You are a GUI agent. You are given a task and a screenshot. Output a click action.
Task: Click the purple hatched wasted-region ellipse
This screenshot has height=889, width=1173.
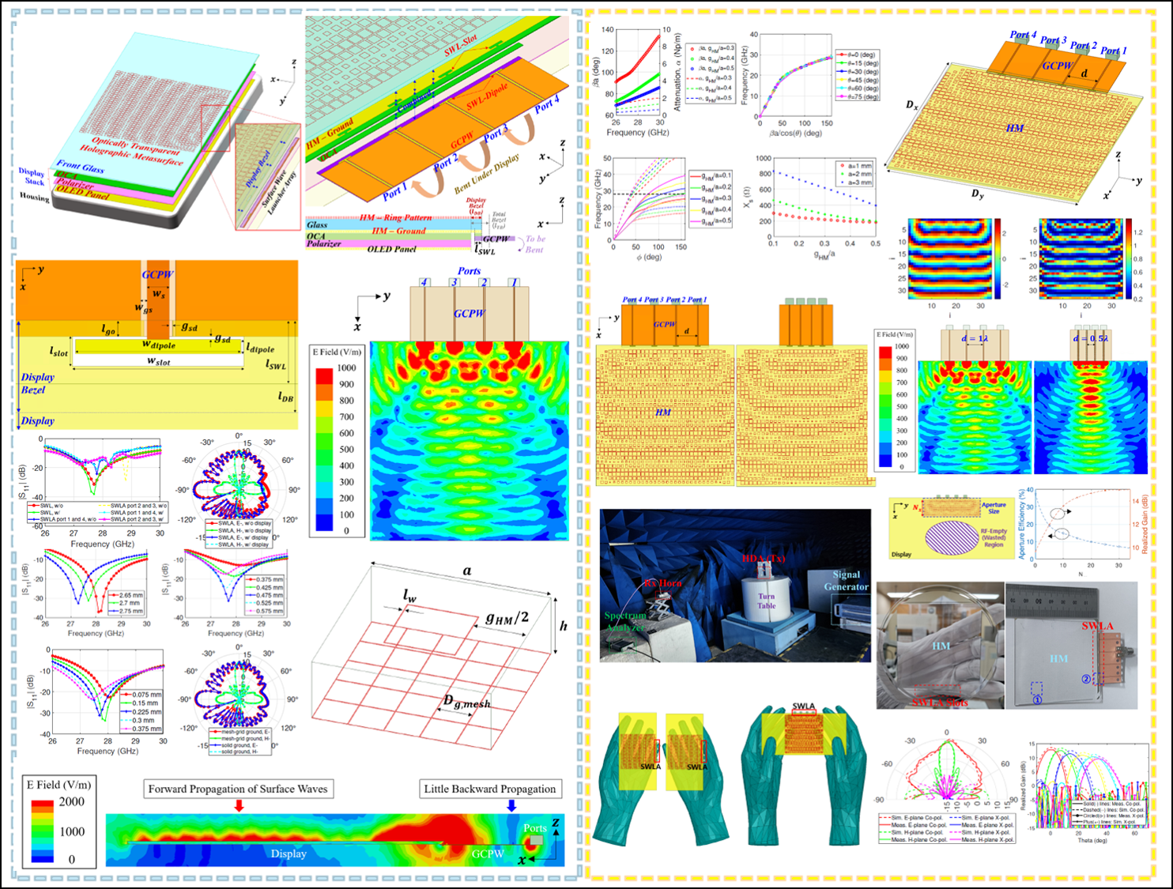951,539
